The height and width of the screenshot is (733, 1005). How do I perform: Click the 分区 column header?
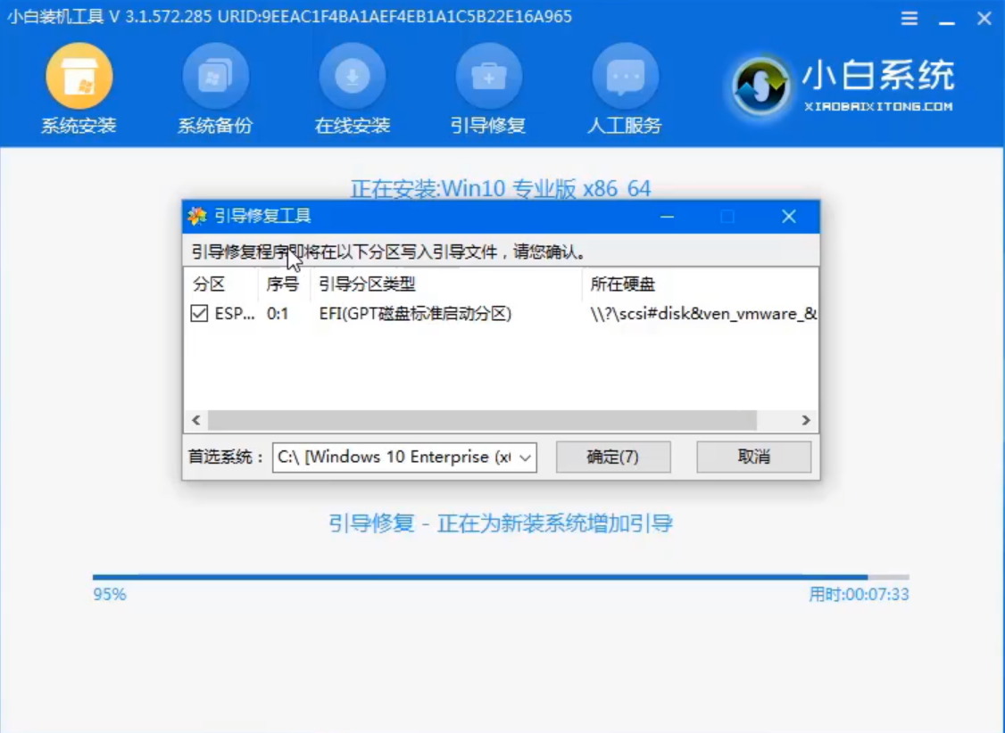(210, 284)
